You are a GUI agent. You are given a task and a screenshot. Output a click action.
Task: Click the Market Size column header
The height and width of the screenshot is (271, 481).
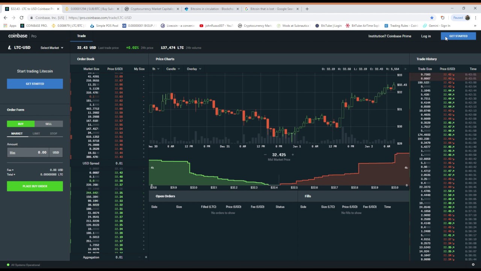[x=91, y=69]
